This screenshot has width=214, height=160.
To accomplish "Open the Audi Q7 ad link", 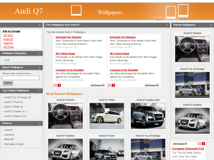I will 8,39.
